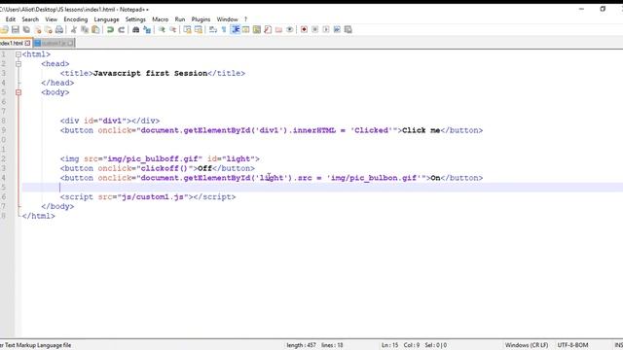
Task: Toggle the Function List icon
Action: point(268,30)
